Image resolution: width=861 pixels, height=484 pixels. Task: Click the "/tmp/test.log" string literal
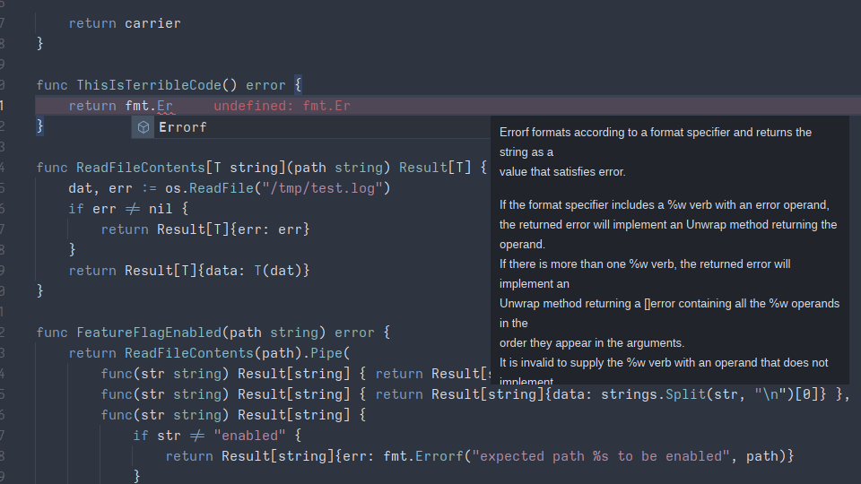(x=321, y=188)
